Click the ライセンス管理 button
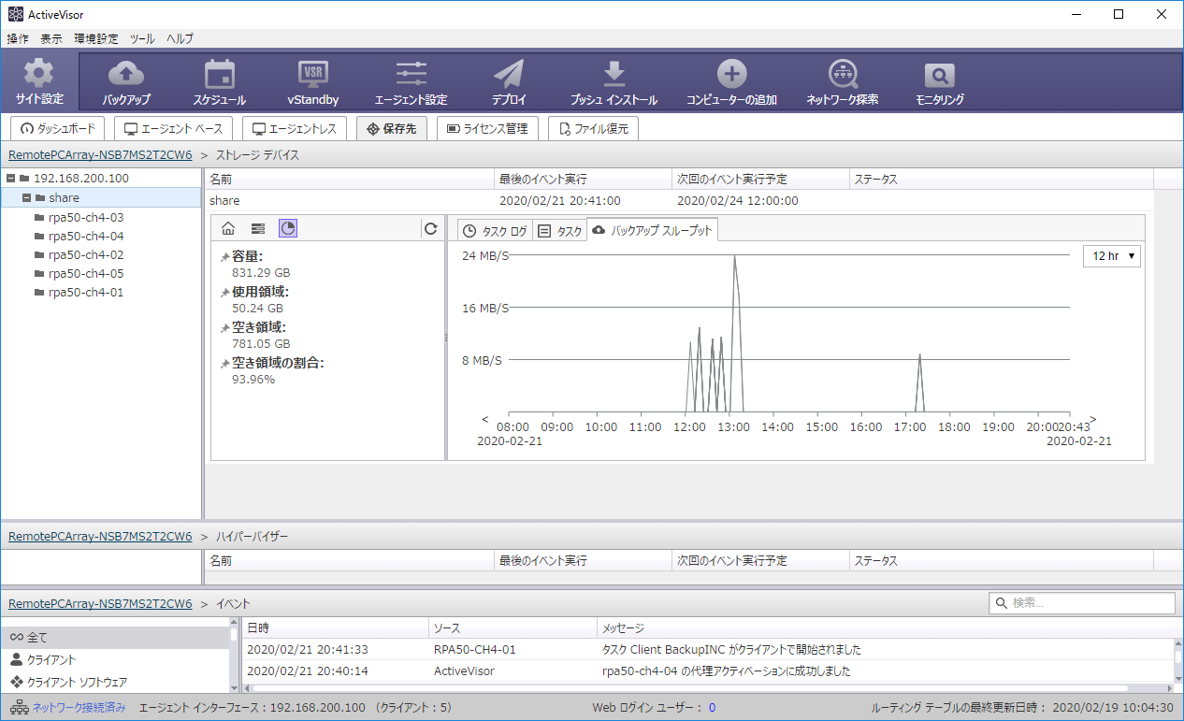1184x721 pixels. coord(487,129)
